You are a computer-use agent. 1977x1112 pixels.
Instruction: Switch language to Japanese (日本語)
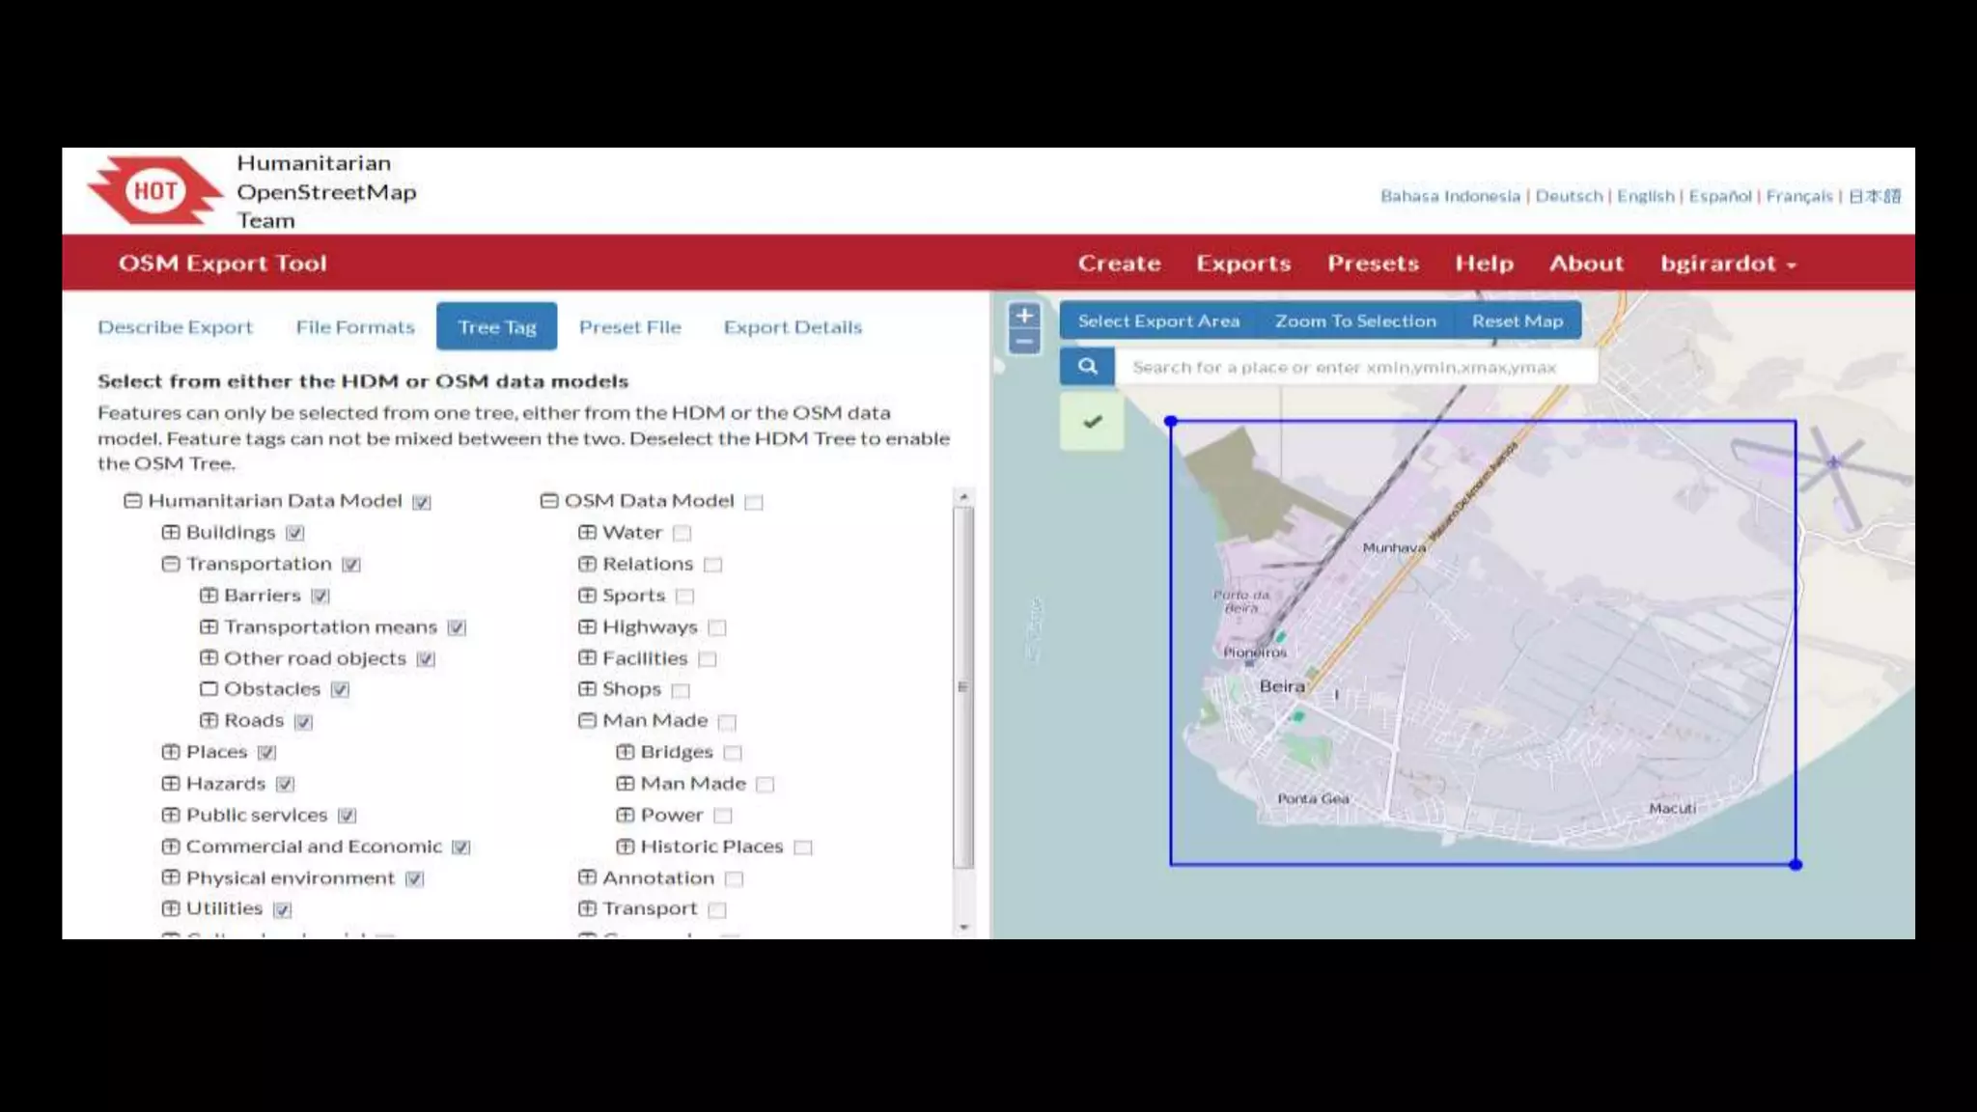(x=1875, y=196)
